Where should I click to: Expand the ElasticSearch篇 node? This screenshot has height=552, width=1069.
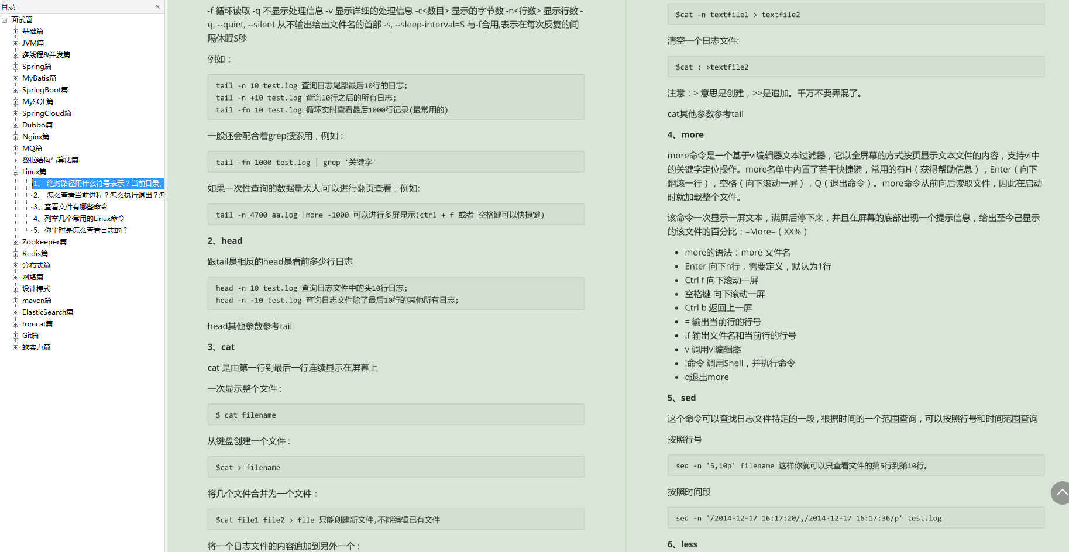(x=16, y=312)
